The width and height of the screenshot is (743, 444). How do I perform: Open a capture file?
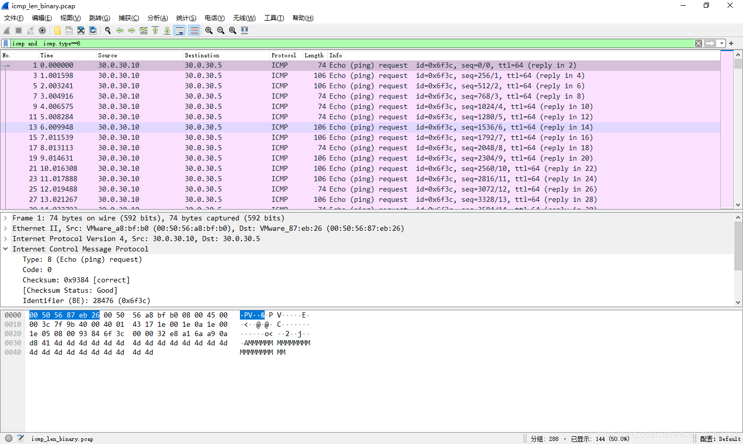[57, 30]
